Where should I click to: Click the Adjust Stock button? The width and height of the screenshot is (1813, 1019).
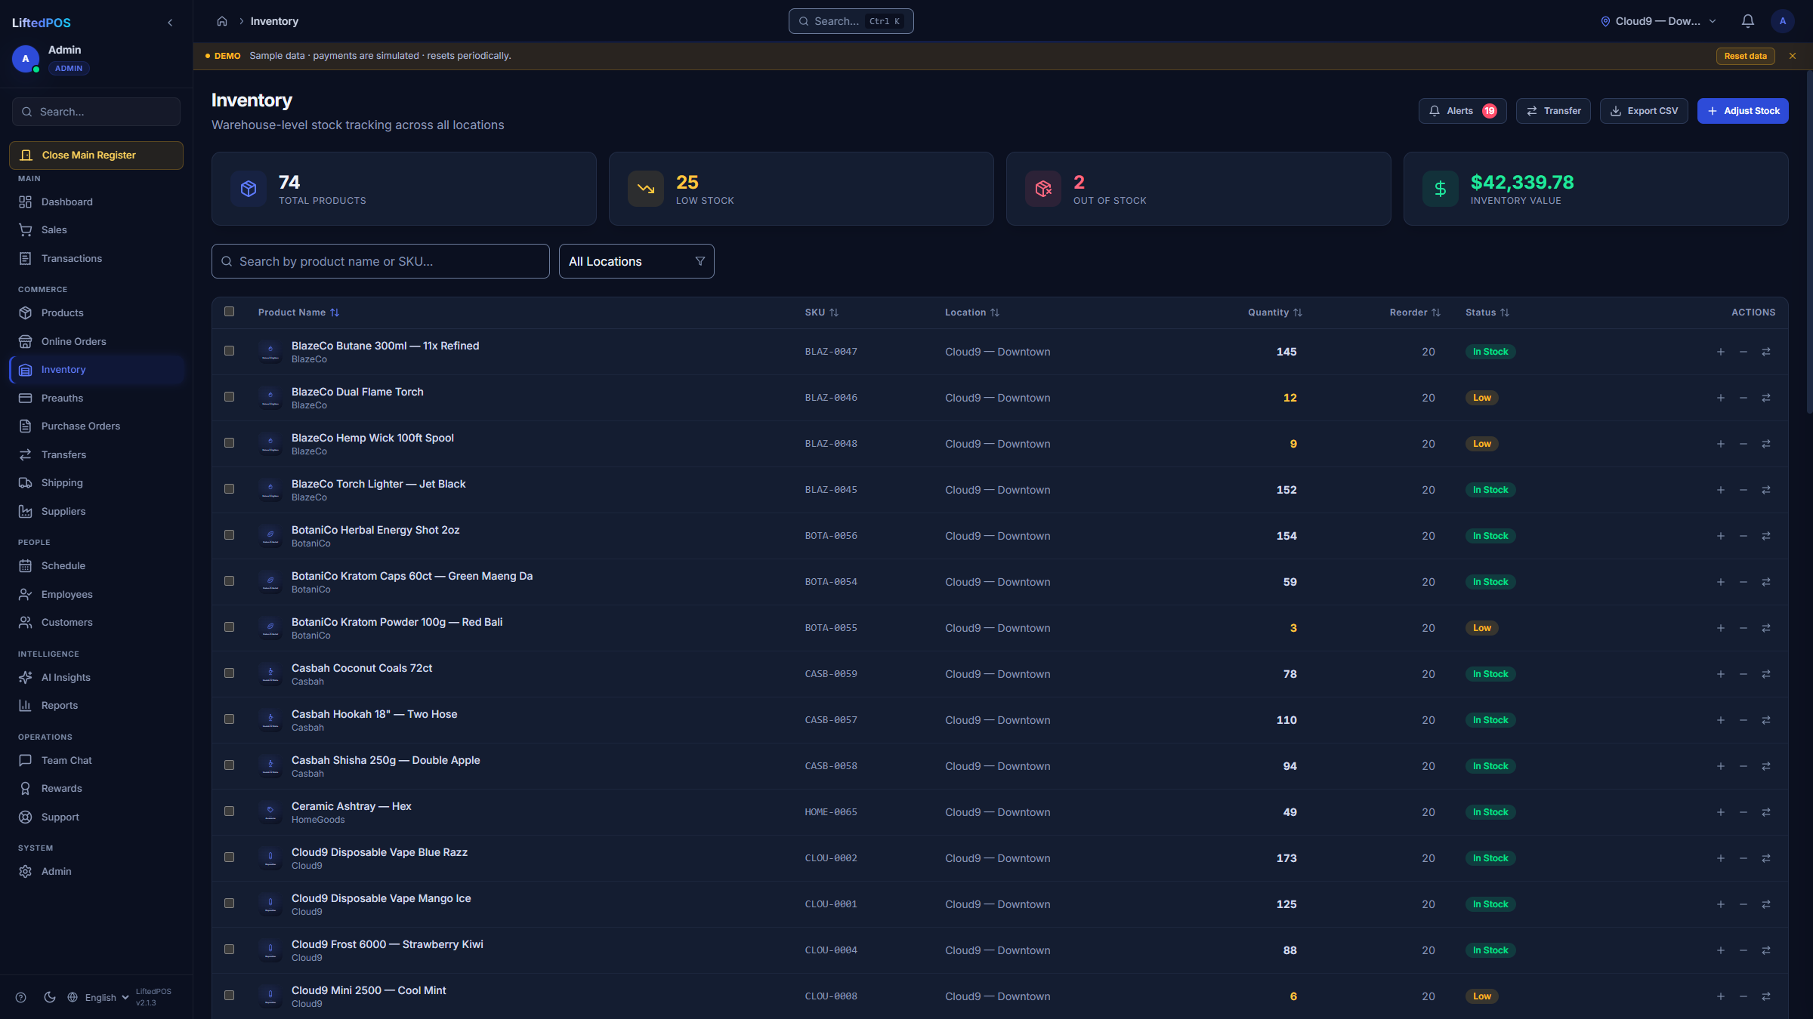pos(1743,111)
